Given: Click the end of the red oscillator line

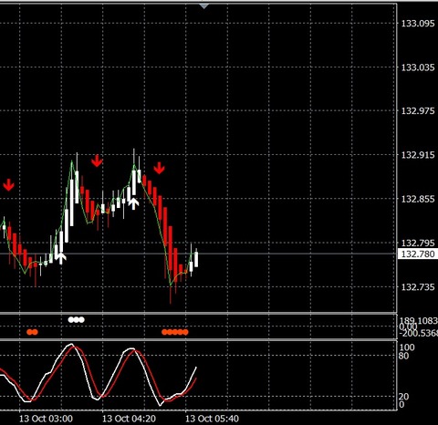Looking at the screenshot, I should click(x=196, y=378).
